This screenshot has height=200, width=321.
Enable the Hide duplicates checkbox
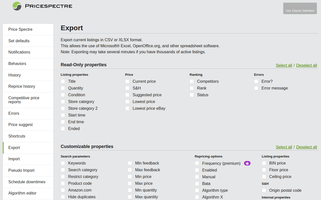63,197
